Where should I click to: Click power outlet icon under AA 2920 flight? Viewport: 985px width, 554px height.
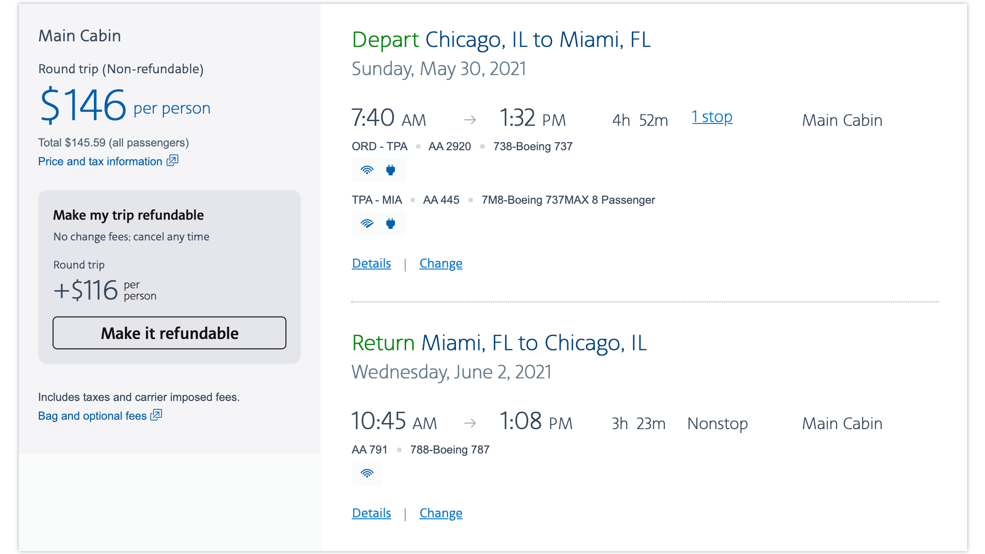tap(391, 170)
